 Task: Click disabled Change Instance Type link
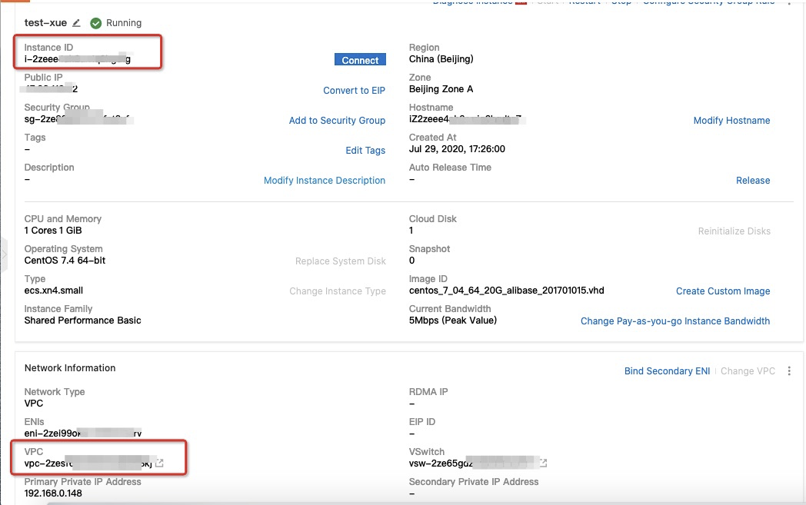pyautogui.click(x=337, y=291)
